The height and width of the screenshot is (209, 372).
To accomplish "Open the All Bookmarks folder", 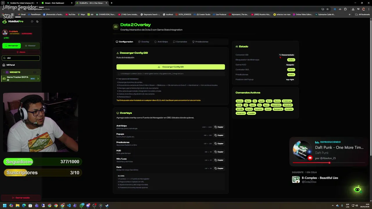I will pos(363,14).
